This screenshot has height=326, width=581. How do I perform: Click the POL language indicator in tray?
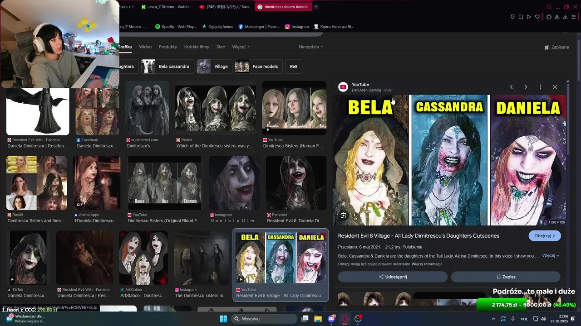tap(524, 319)
